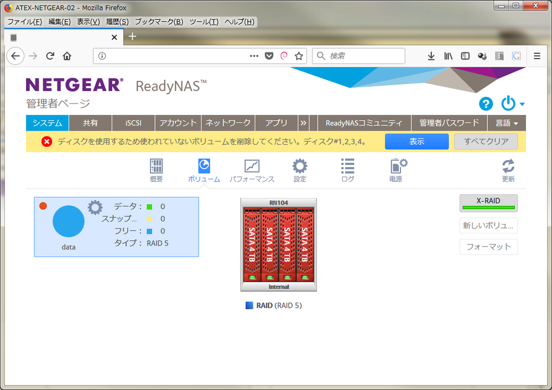552x390 pixels.
Task: Open the 言語 language dropdown
Action: coord(507,123)
